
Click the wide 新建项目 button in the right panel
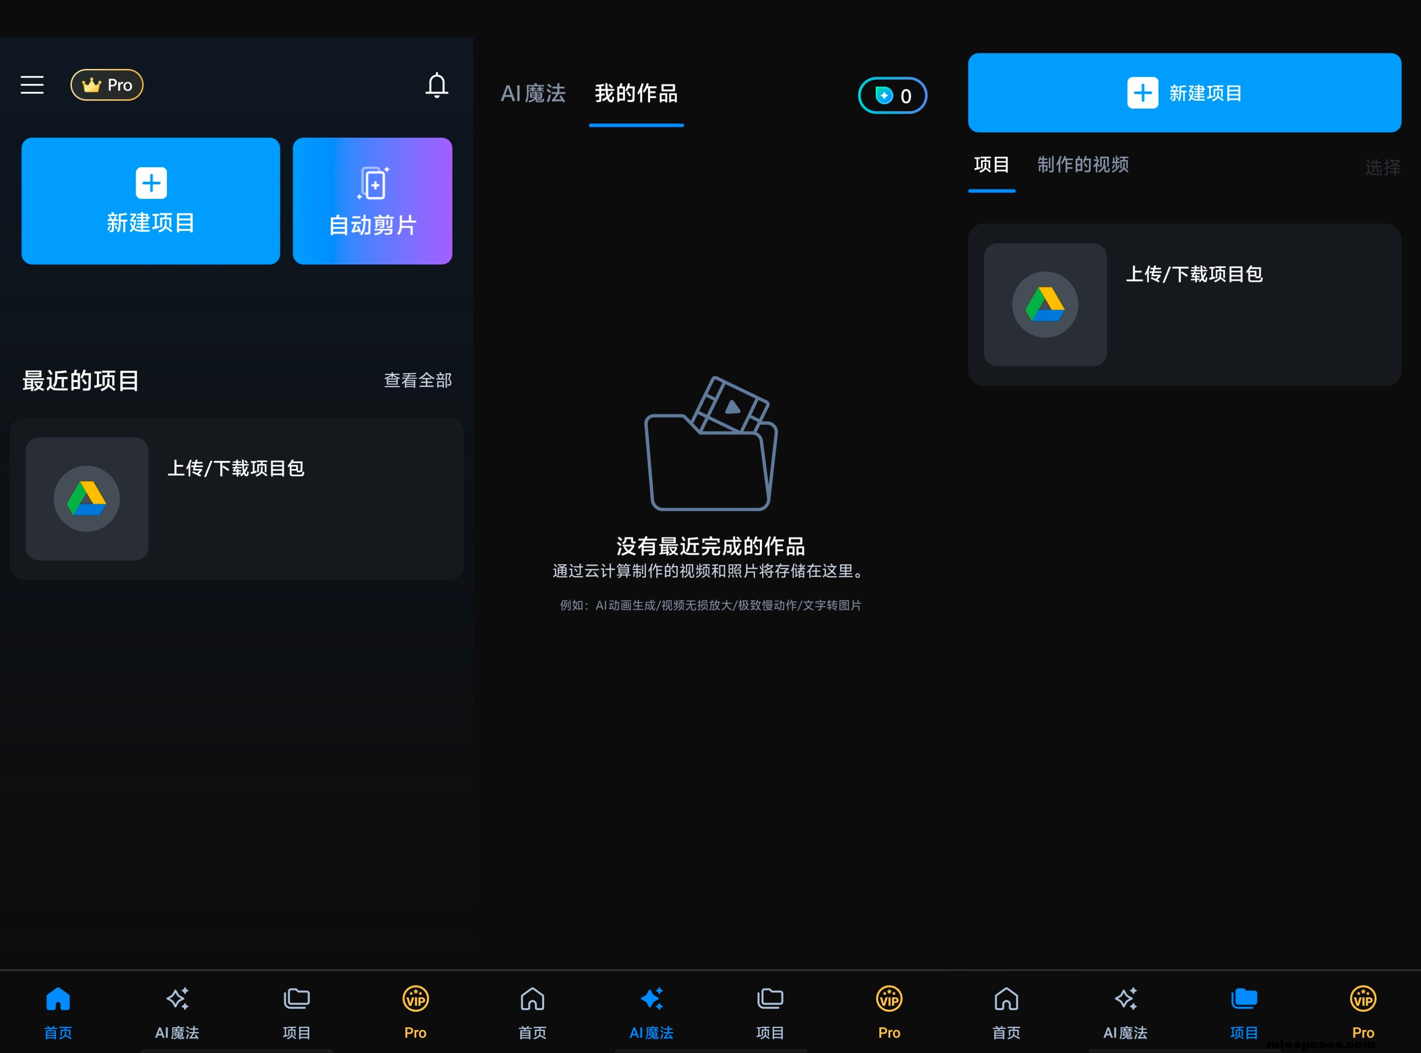click(1184, 93)
